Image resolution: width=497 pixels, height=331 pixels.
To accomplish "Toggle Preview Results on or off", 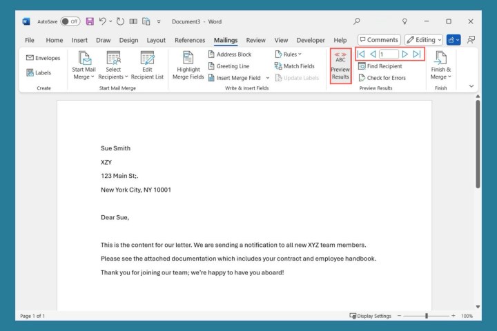I will (x=340, y=66).
